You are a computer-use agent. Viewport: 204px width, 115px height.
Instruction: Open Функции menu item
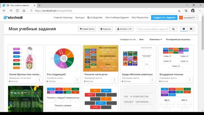(80, 18)
